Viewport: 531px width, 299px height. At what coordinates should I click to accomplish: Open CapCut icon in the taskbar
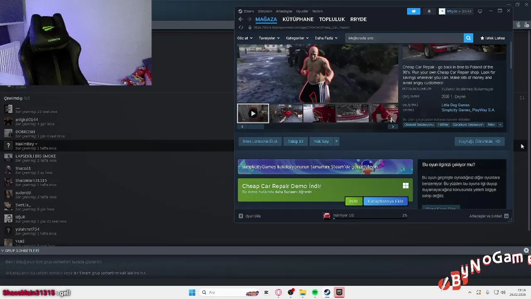[x=266, y=292]
